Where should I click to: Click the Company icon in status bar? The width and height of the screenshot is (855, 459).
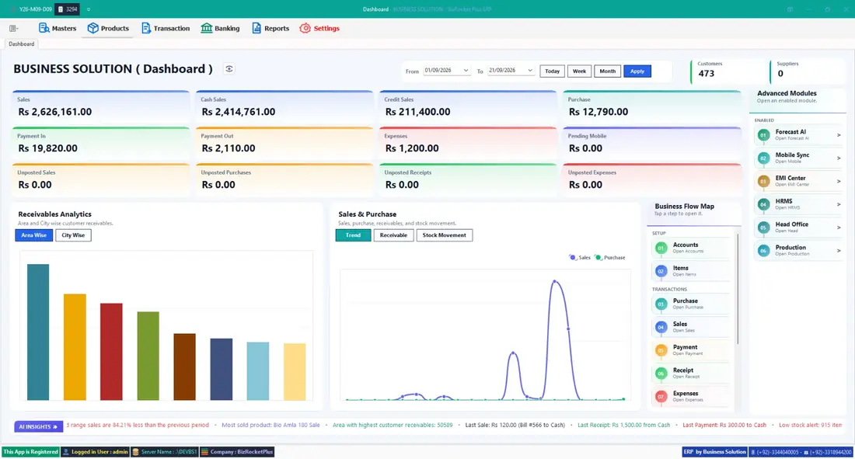click(205, 452)
